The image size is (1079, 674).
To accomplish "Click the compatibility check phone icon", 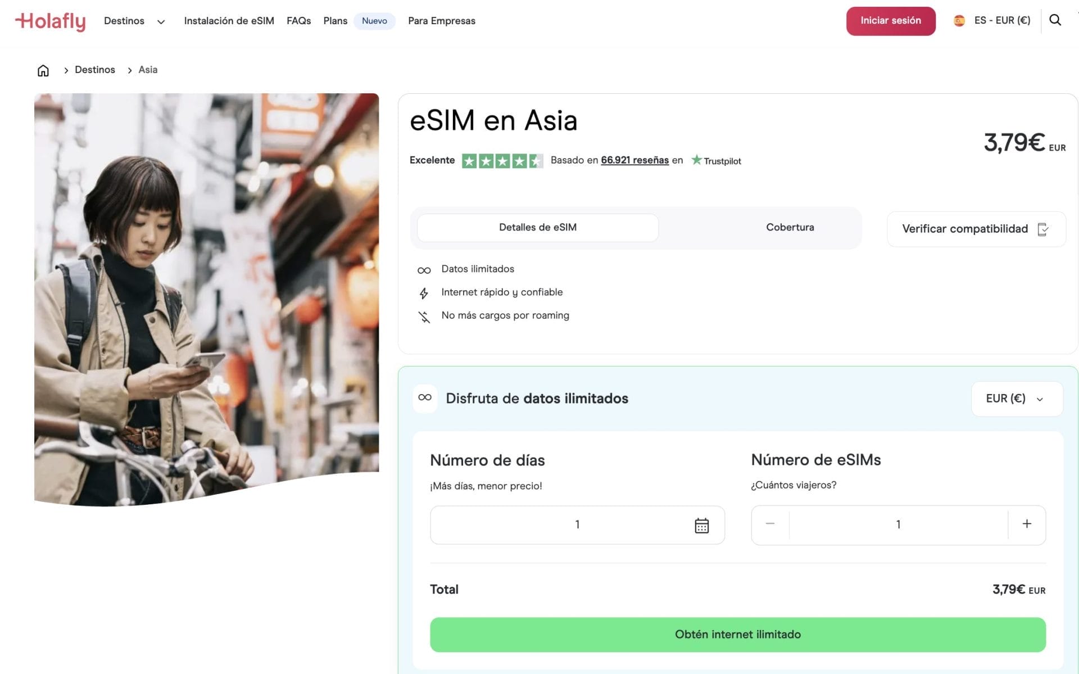I will [x=1043, y=229].
